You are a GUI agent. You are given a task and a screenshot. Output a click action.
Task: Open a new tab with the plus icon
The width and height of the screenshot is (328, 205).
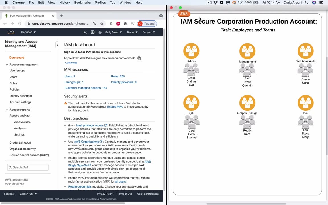click(61, 16)
